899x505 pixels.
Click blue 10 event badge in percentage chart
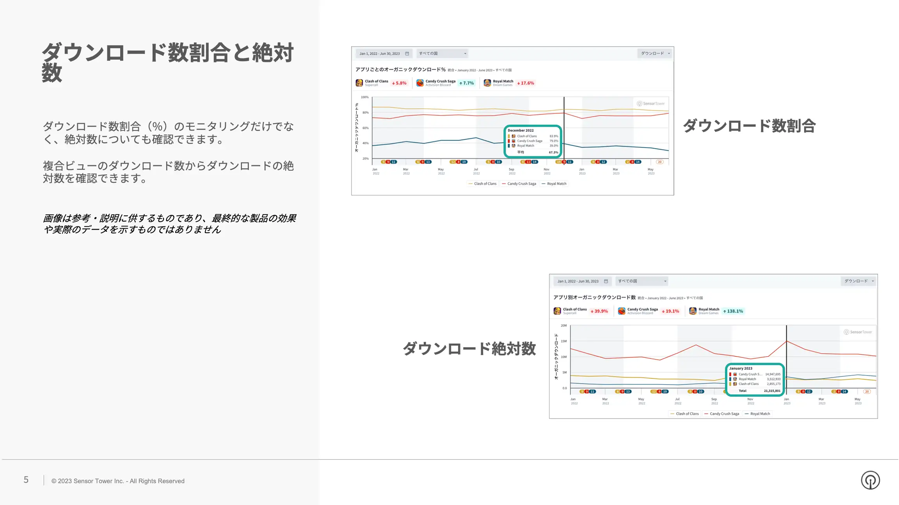[x=498, y=162]
